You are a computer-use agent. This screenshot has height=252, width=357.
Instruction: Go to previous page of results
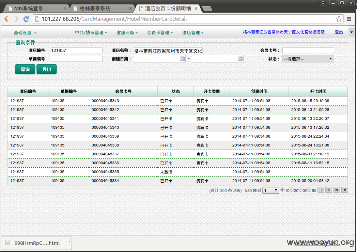point(329,190)
